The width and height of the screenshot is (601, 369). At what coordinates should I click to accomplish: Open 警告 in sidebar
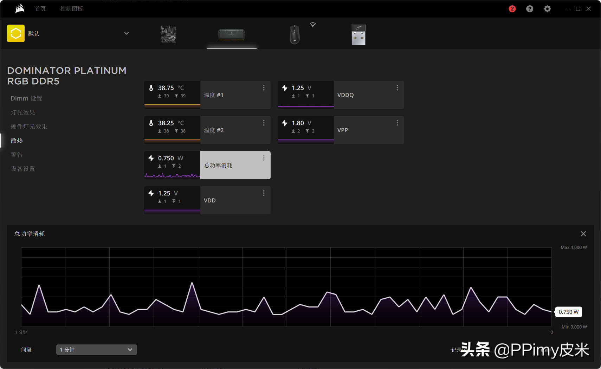[x=17, y=155]
